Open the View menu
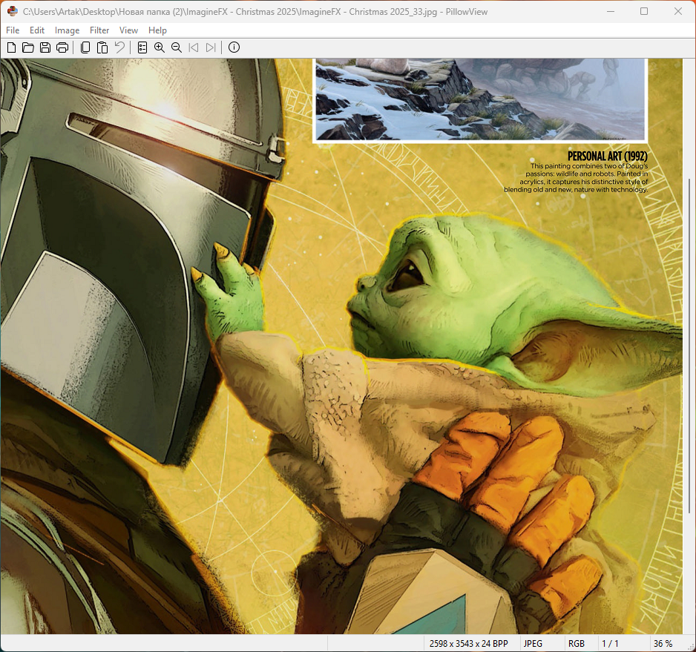696x652 pixels. tap(128, 30)
